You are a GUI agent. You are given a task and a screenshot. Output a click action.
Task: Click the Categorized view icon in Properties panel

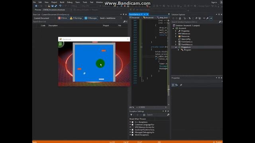[173, 85]
